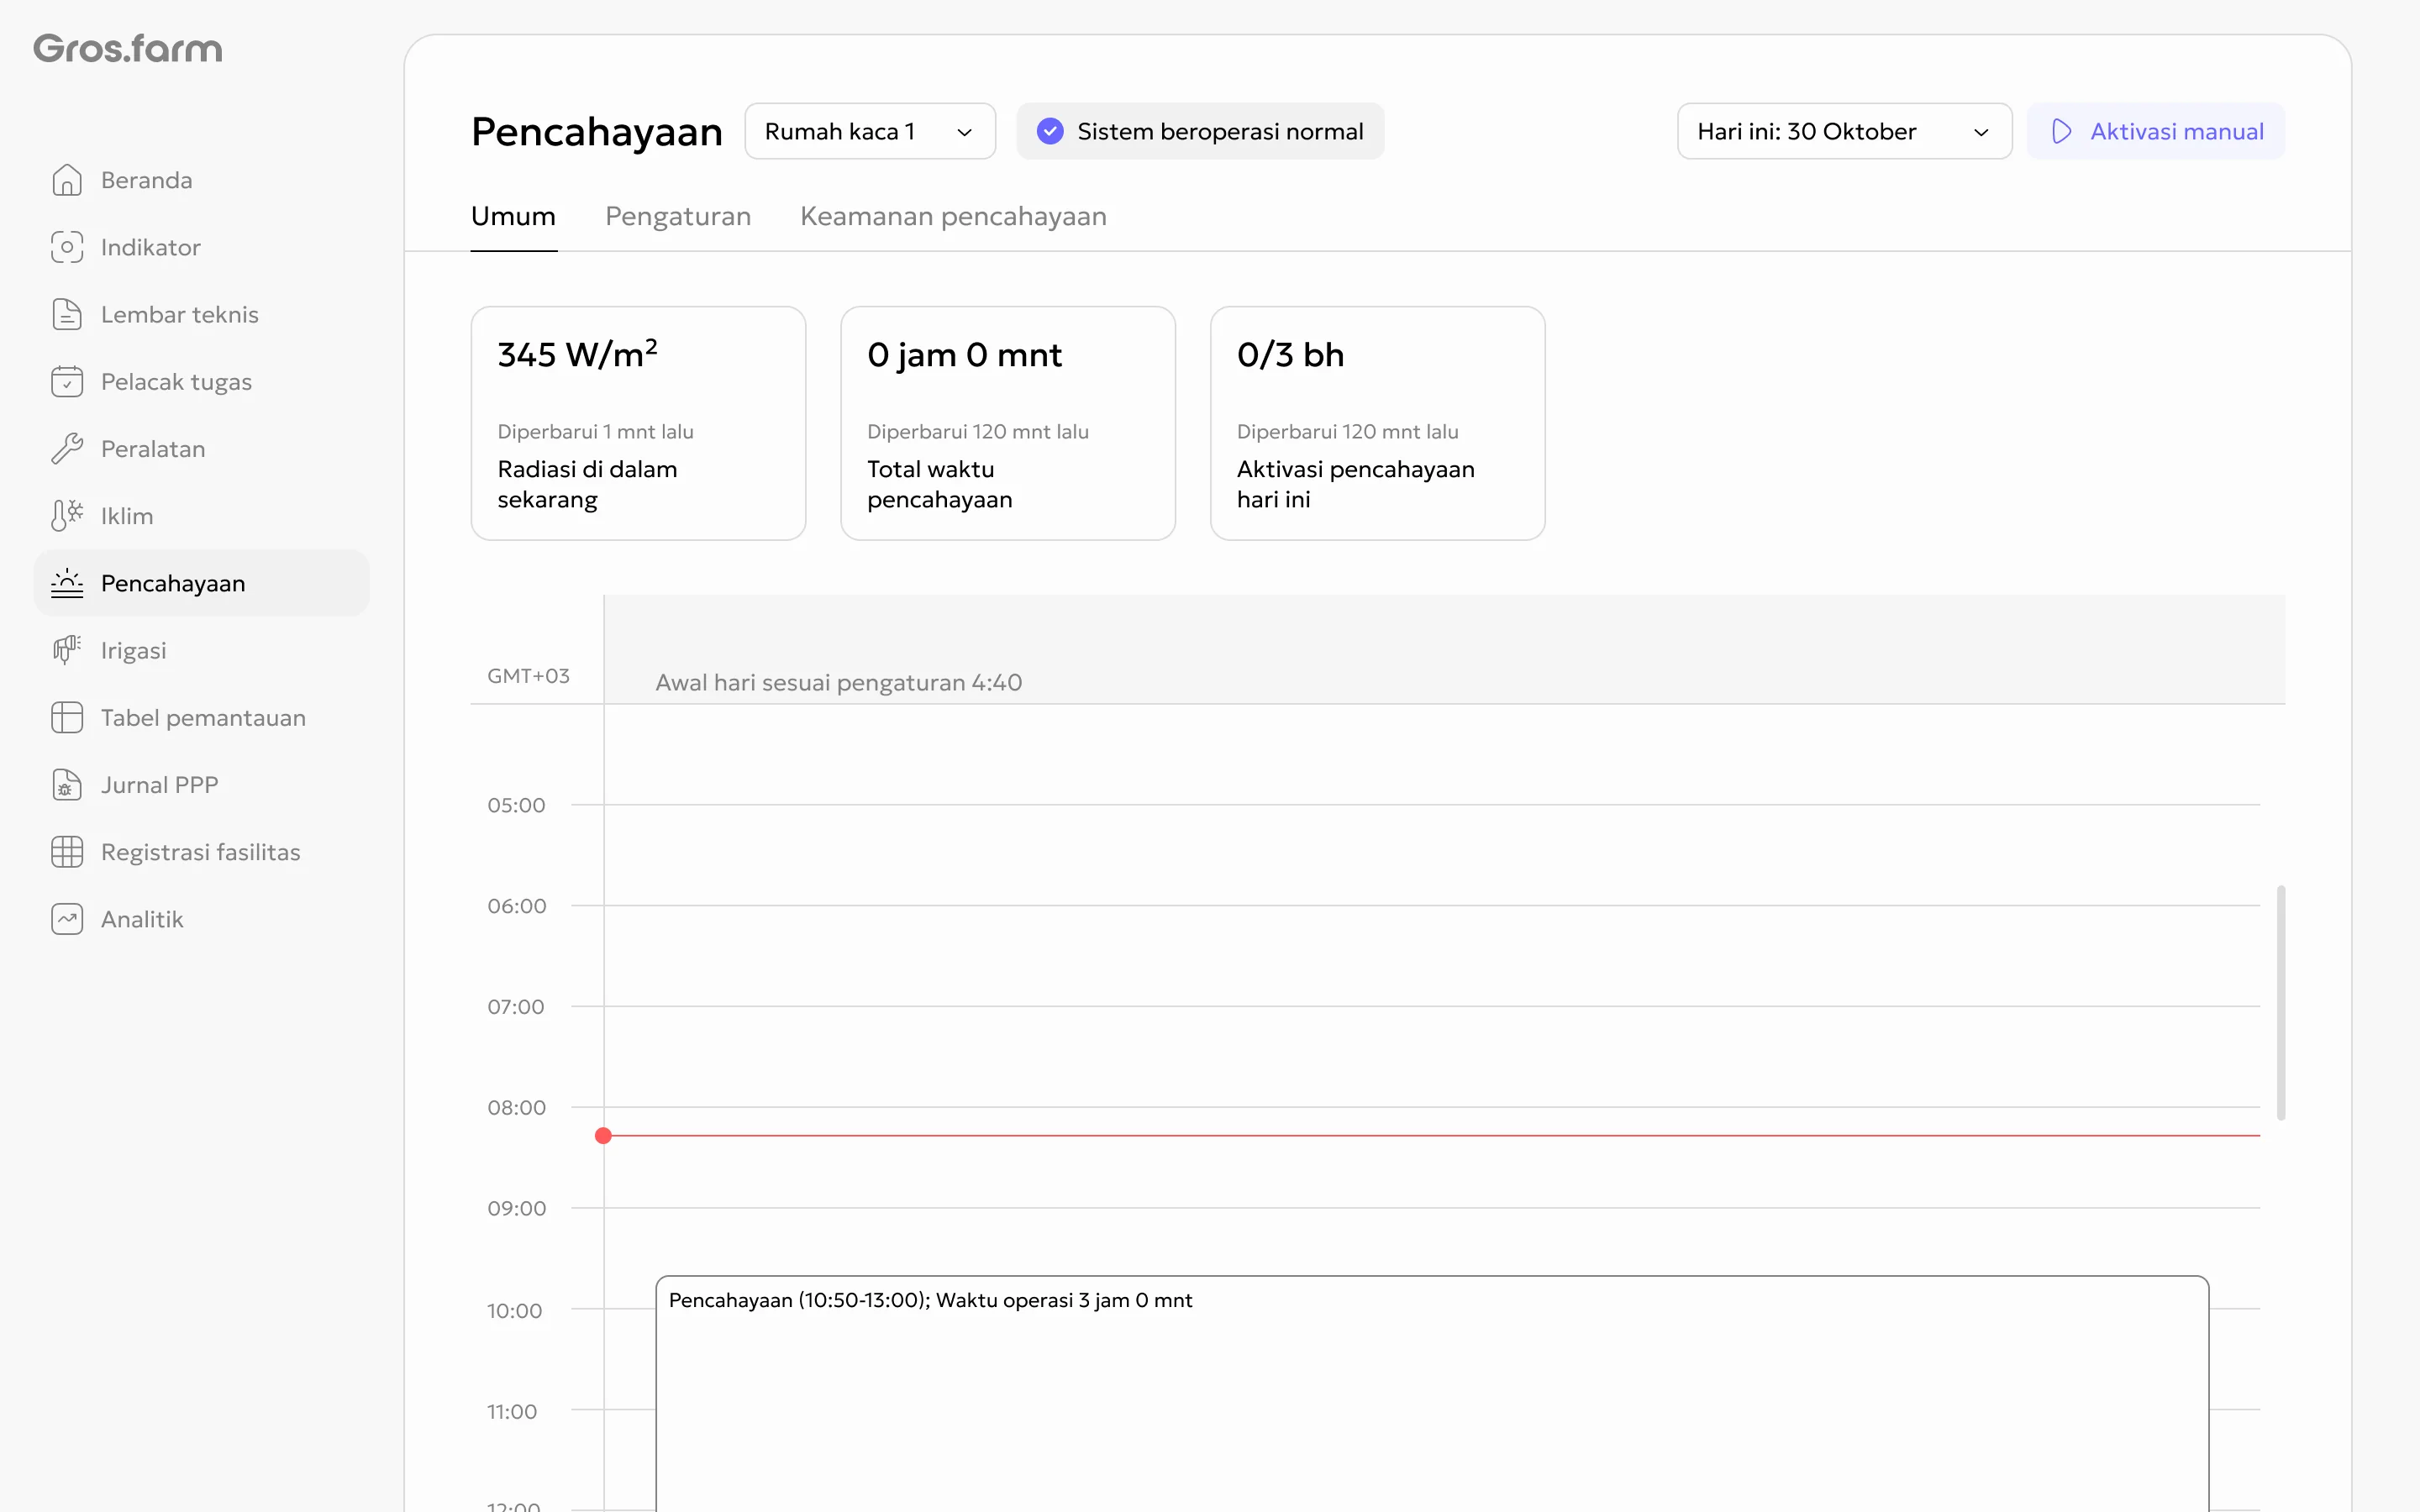The width and height of the screenshot is (2420, 1512).
Task: Open the Analitik page
Action: (x=201, y=919)
